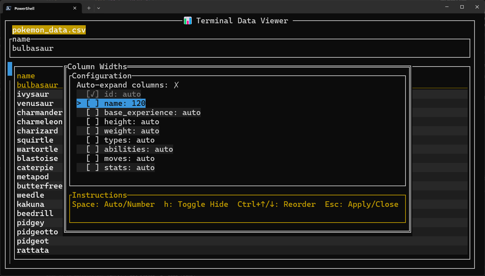Click the name value field showing bulbasaur
Image resolution: width=485 pixels, height=276 pixels.
(x=240, y=49)
